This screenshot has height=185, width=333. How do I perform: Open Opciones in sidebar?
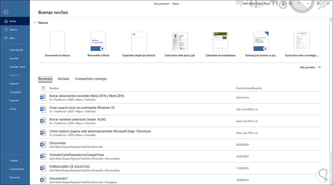(x=15, y=177)
